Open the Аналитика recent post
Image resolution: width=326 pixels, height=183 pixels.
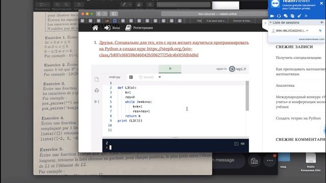[285, 85]
